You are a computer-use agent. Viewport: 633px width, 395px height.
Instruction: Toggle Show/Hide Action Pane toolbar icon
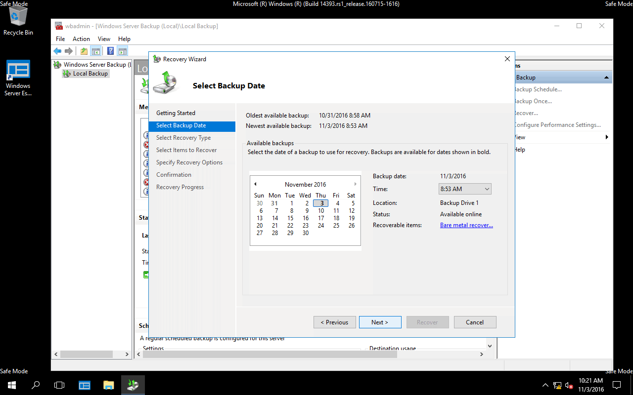(122, 51)
